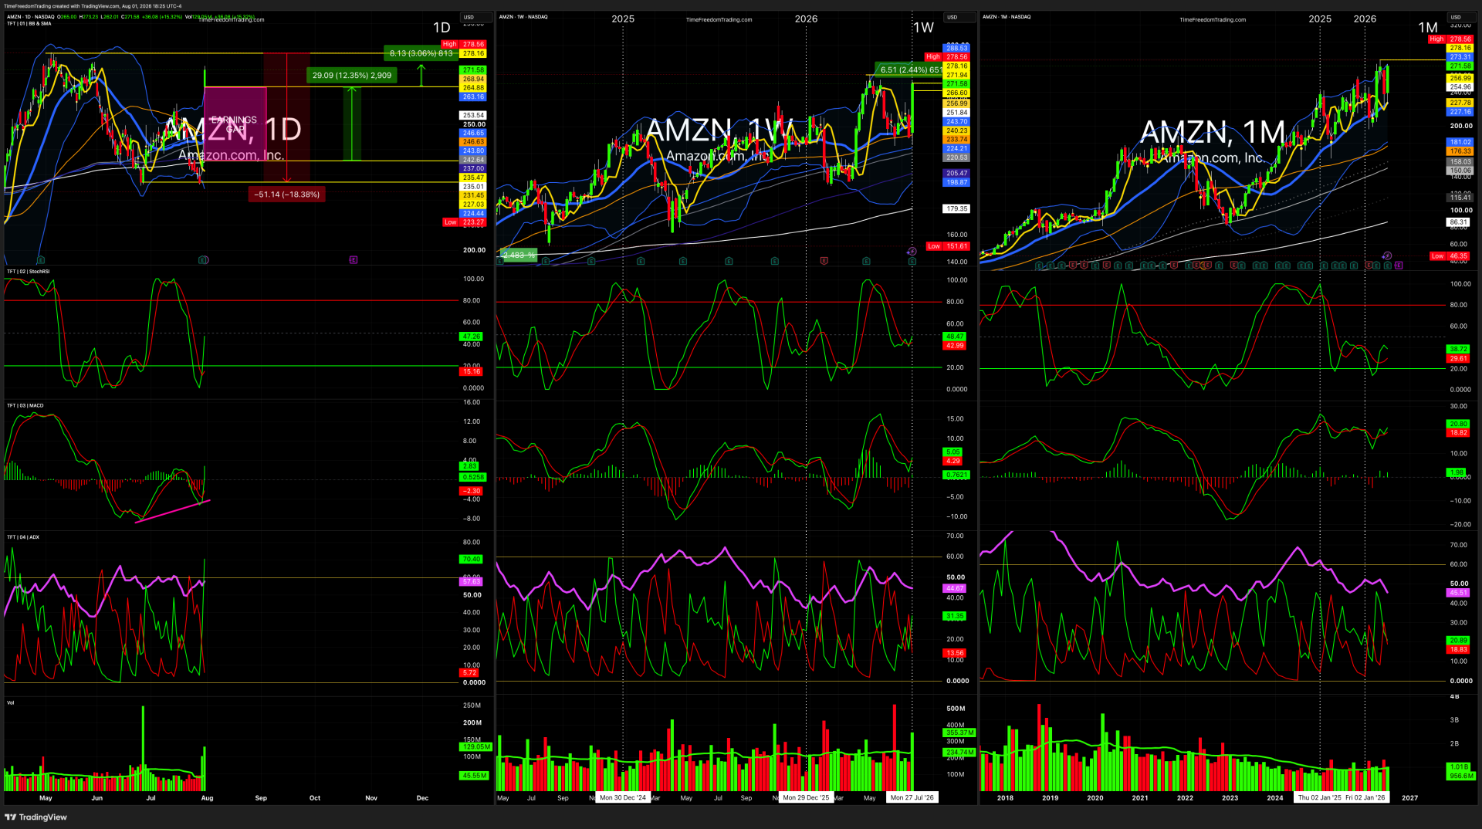Screen dimensions: 1482x829
Task: Select the TFT | 02 | StochRSI indicator legend
Action: click(29, 272)
